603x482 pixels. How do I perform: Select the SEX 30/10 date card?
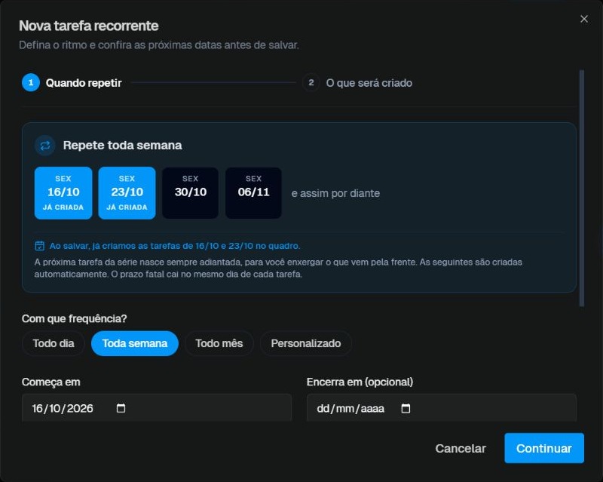(x=191, y=193)
